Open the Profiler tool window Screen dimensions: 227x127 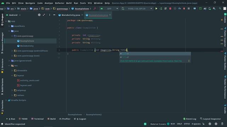tap(65, 119)
